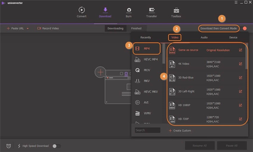Click the Resume All button
The width and height of the screenshot is (253, 152).
coord(200,146)
